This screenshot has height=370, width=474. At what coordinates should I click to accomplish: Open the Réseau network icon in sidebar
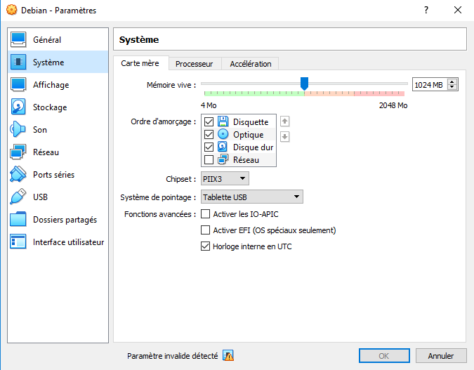[x=18, y=152]
